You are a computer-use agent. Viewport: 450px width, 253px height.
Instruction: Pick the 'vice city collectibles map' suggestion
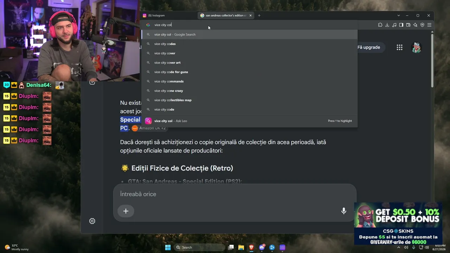[x=249, y=100]
